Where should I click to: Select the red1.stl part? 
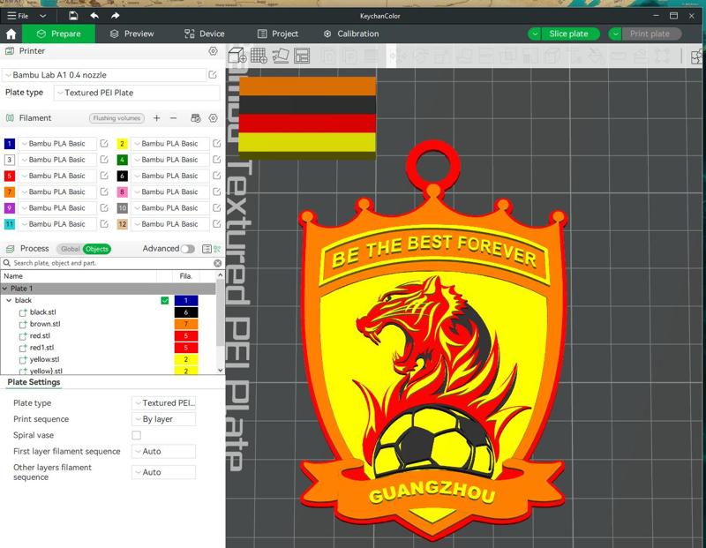coord(41,348)
